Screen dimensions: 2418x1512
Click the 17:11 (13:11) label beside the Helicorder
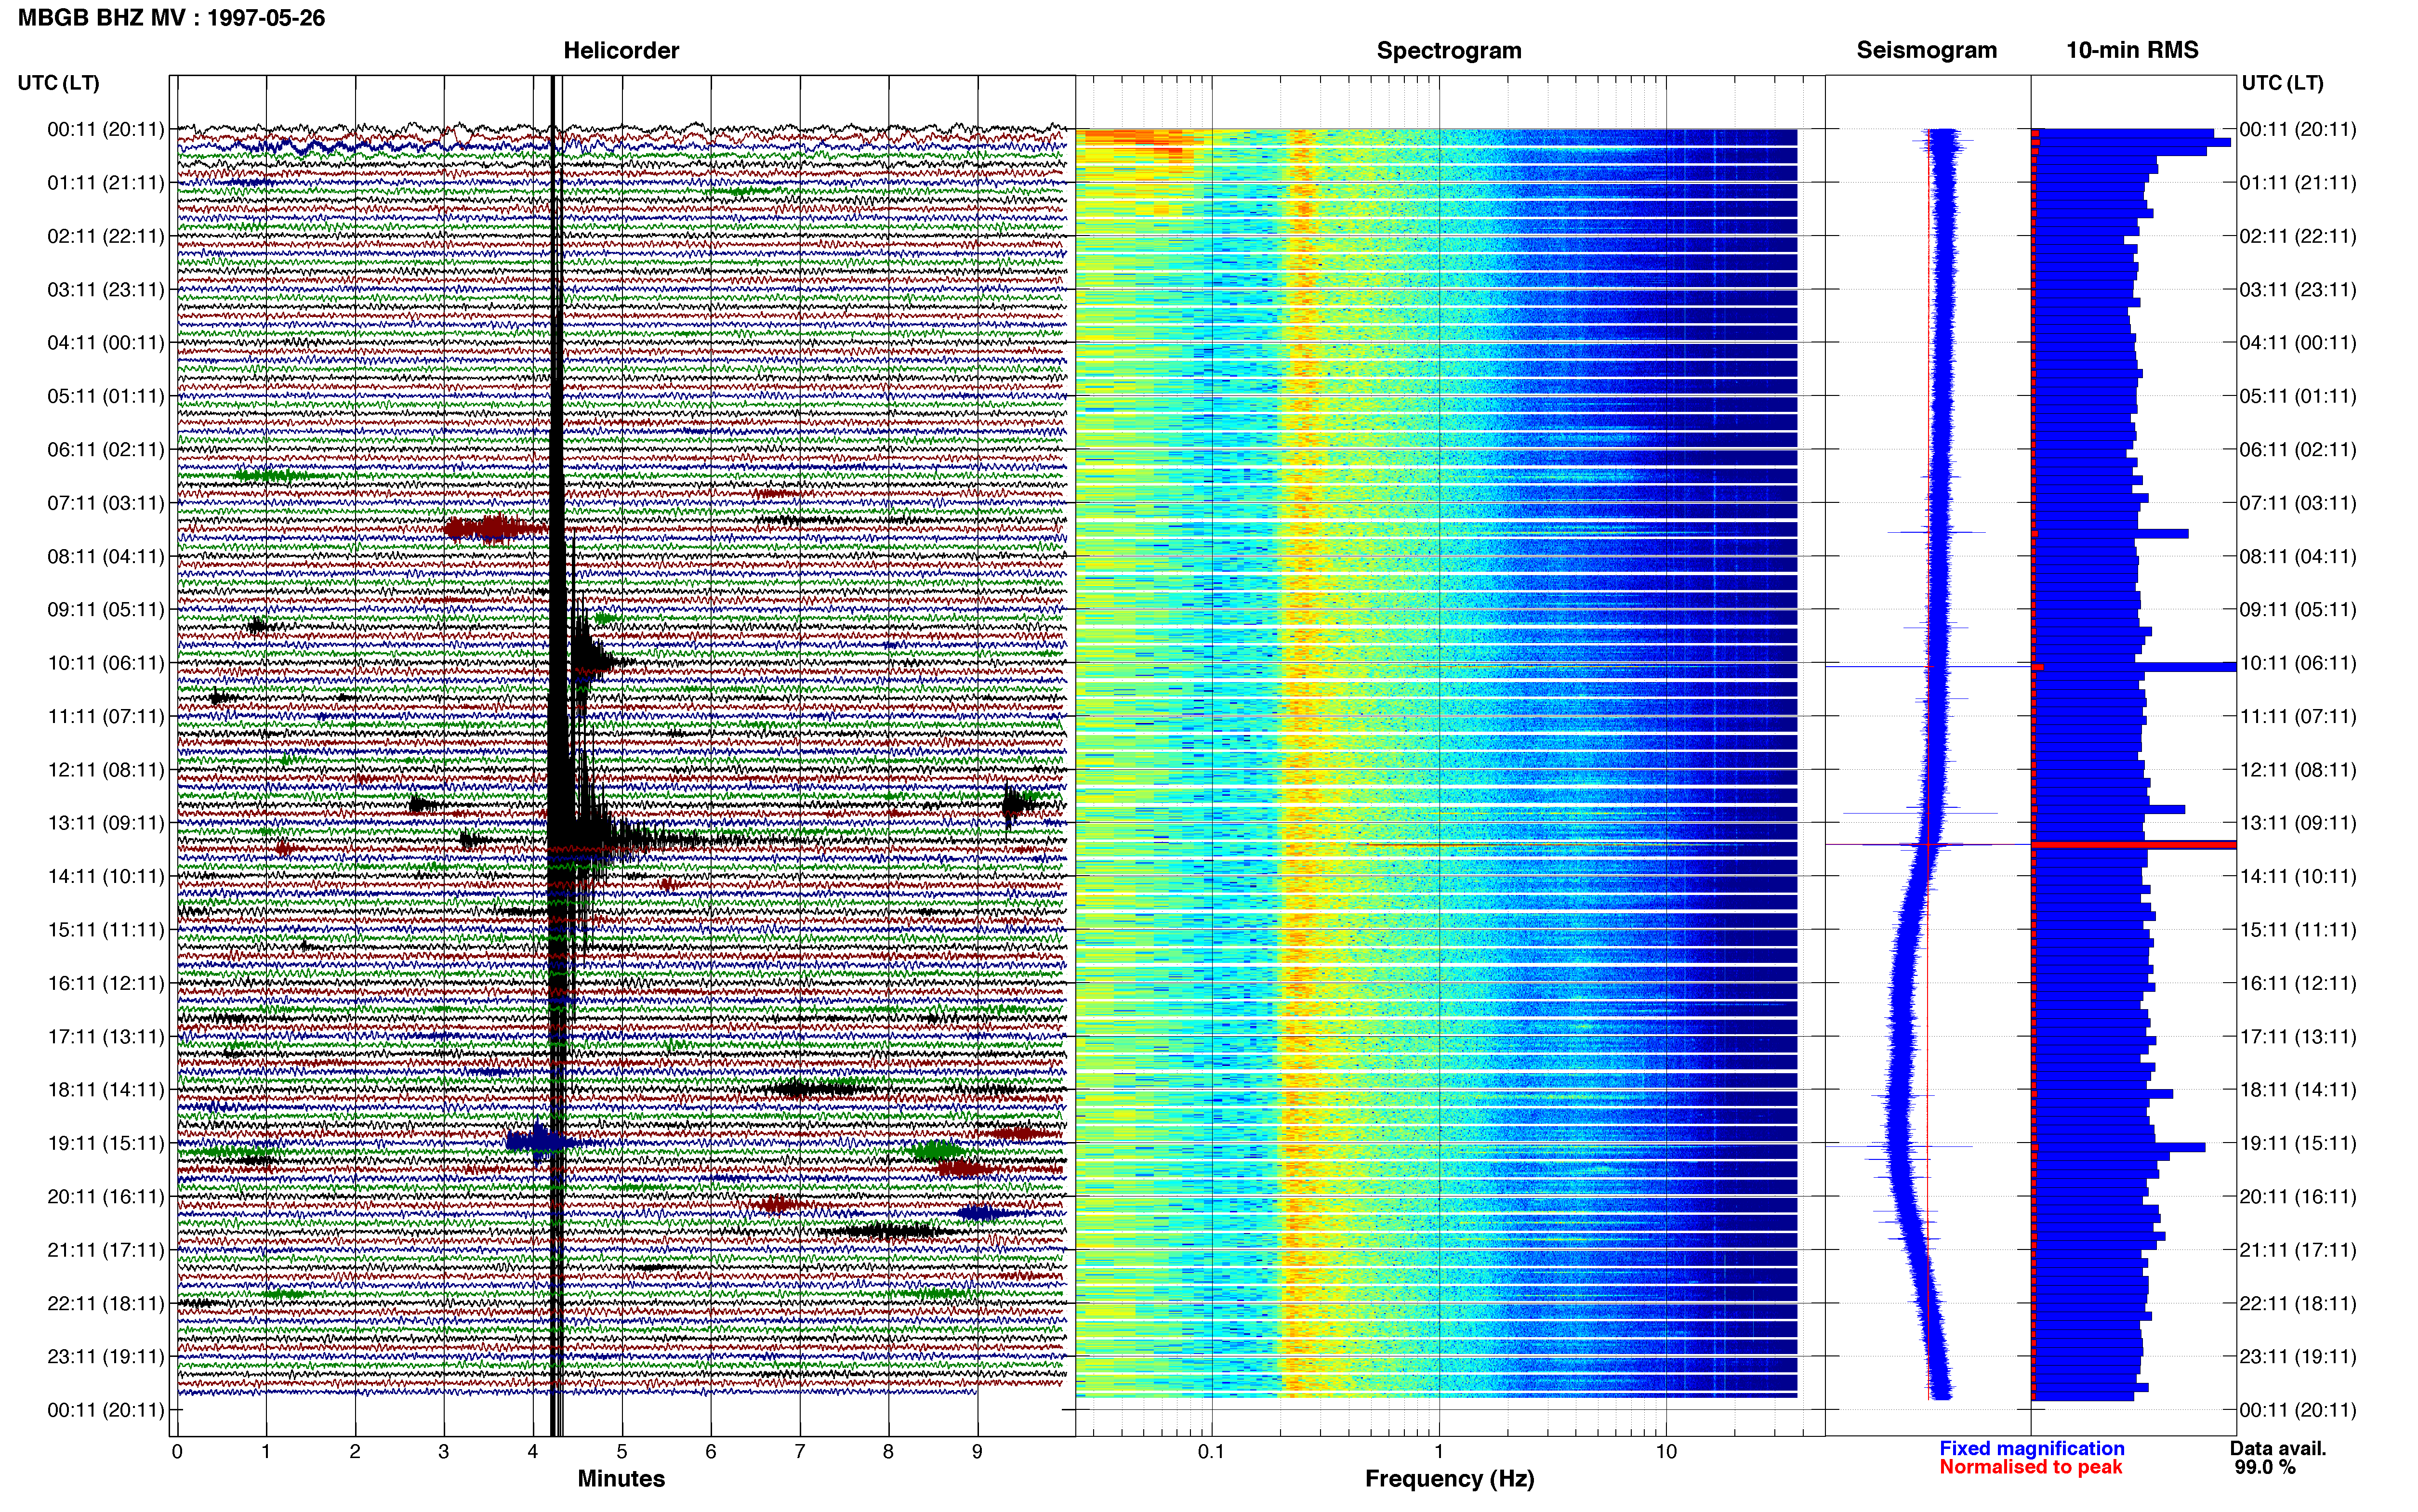pos(106,1037)
